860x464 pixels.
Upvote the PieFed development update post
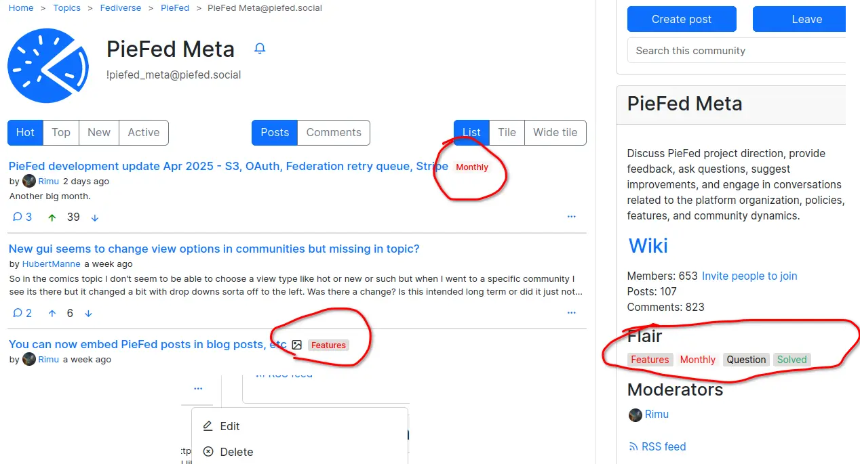coord(52,217)
